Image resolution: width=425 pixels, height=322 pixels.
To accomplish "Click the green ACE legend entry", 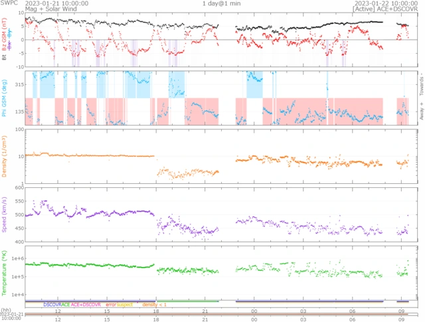I will click(x=66, y=305).
